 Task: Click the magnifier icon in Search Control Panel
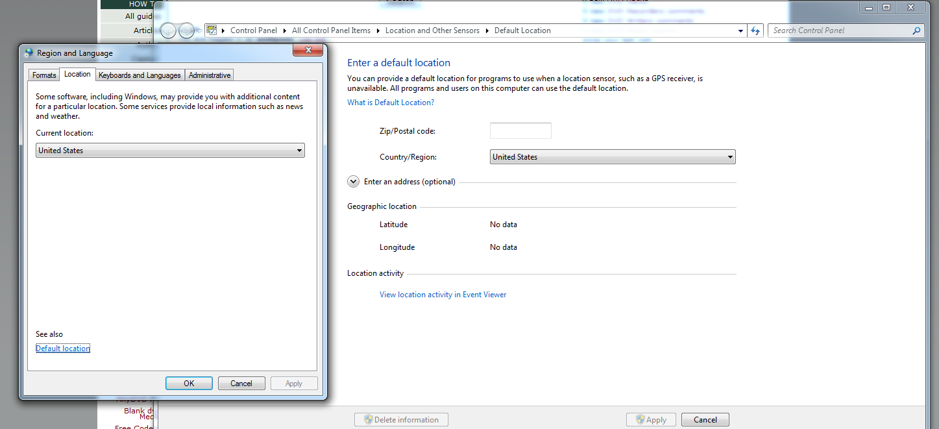point(916,31)
